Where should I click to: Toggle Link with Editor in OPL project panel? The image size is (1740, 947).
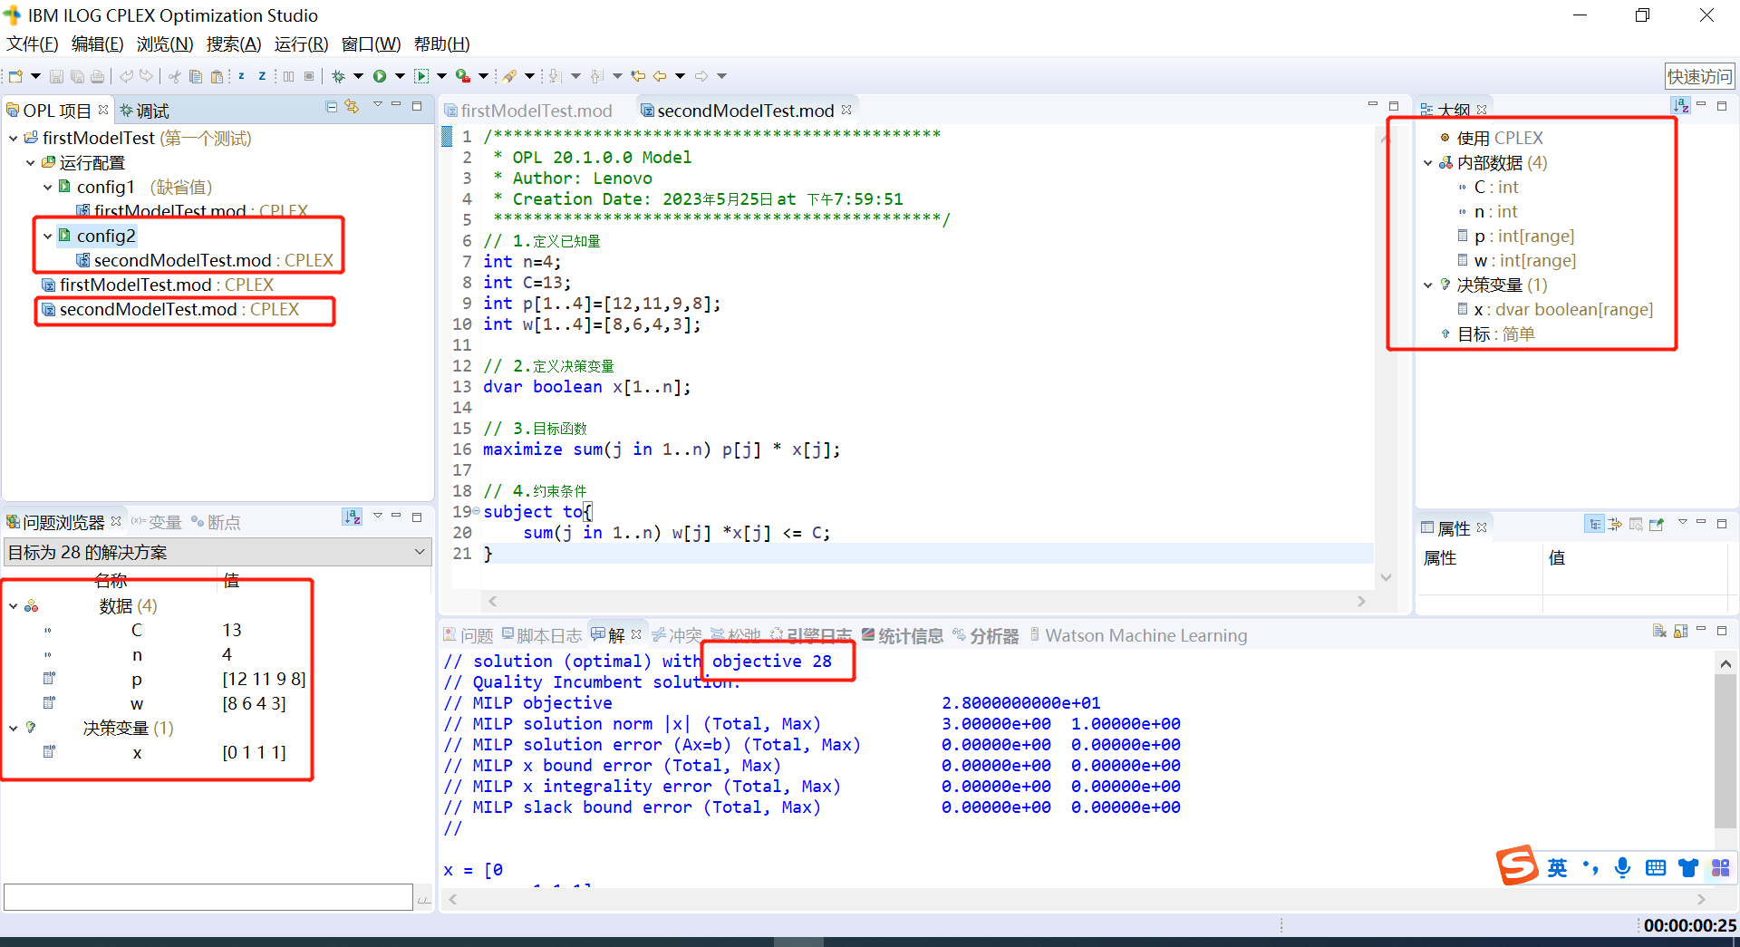coord(352,107)
